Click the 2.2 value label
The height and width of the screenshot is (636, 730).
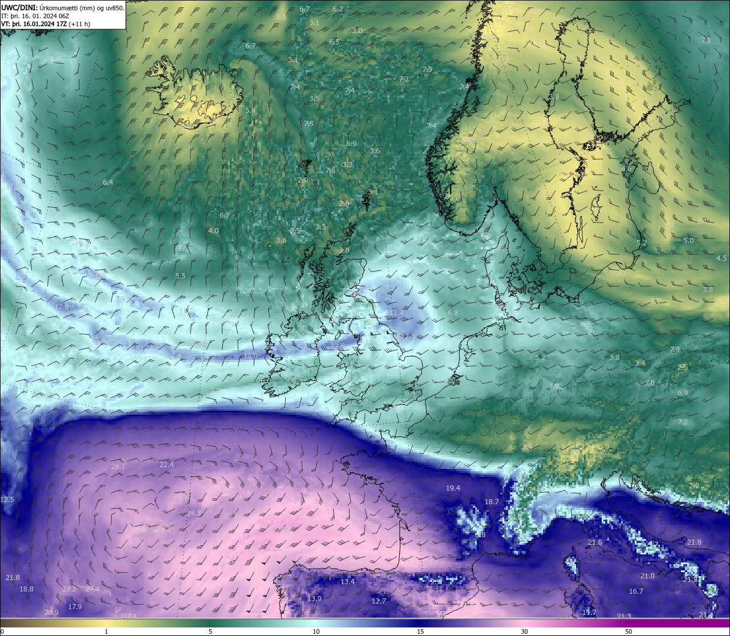(694, 485)
